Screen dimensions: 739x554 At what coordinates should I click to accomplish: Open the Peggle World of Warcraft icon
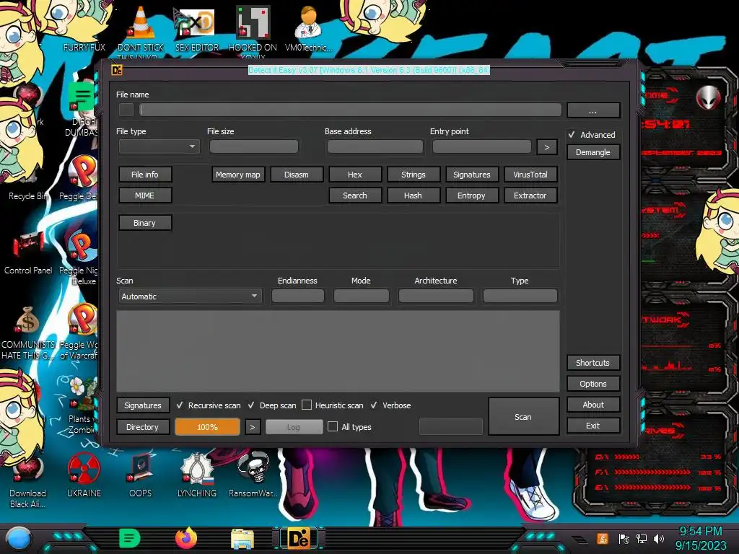click(80, 332)
